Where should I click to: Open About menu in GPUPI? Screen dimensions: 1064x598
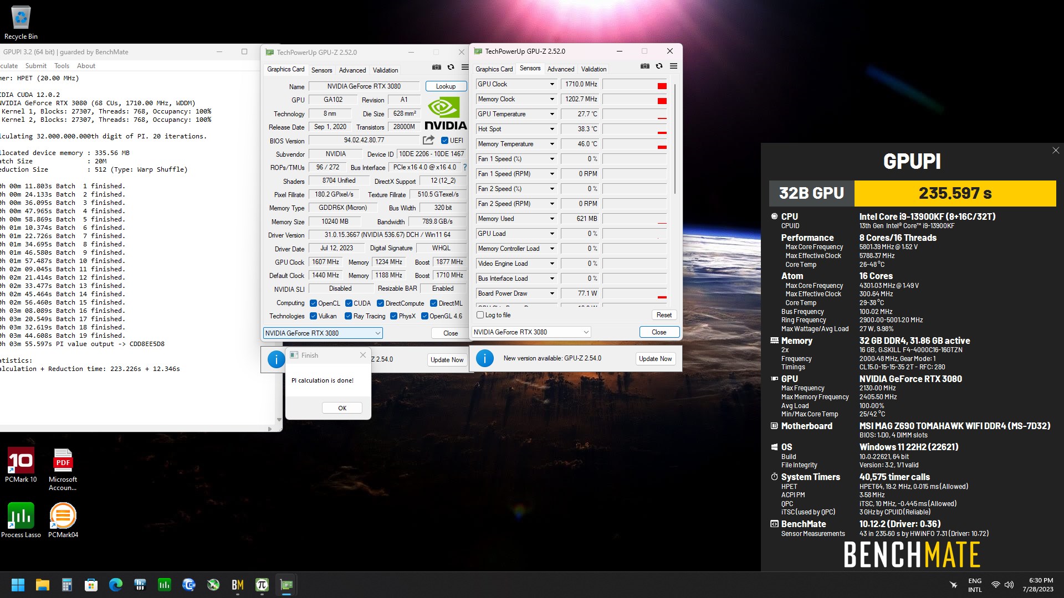86,66
